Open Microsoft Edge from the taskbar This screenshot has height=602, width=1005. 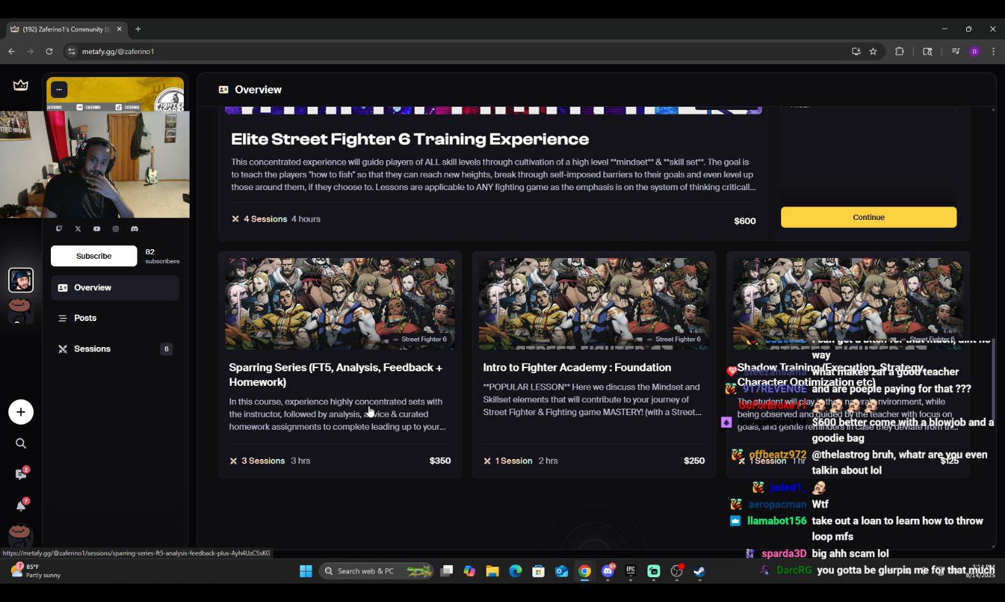515,571
